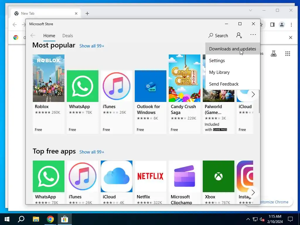This screenshot has height=225, width=300.
Task: Open Chrome Labs flask icon
Action: click(x=274, y=54)
